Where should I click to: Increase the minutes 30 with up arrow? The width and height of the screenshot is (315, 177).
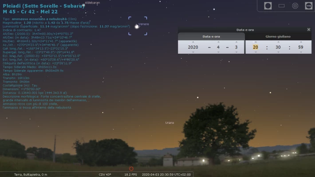tap(278, 42)
